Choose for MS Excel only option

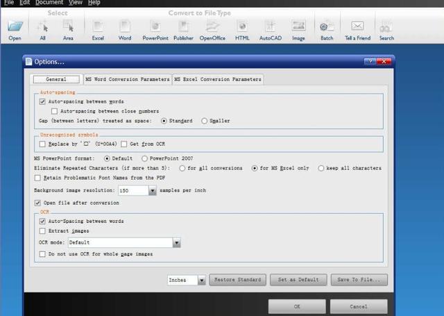255,168
